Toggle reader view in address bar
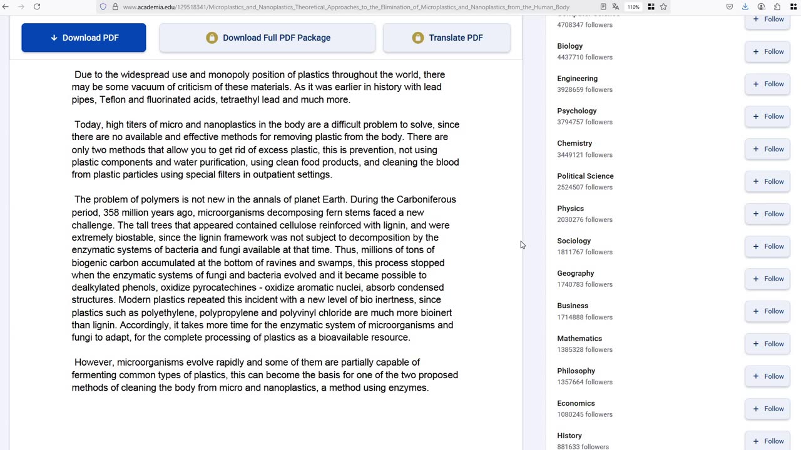 point(603,7)
